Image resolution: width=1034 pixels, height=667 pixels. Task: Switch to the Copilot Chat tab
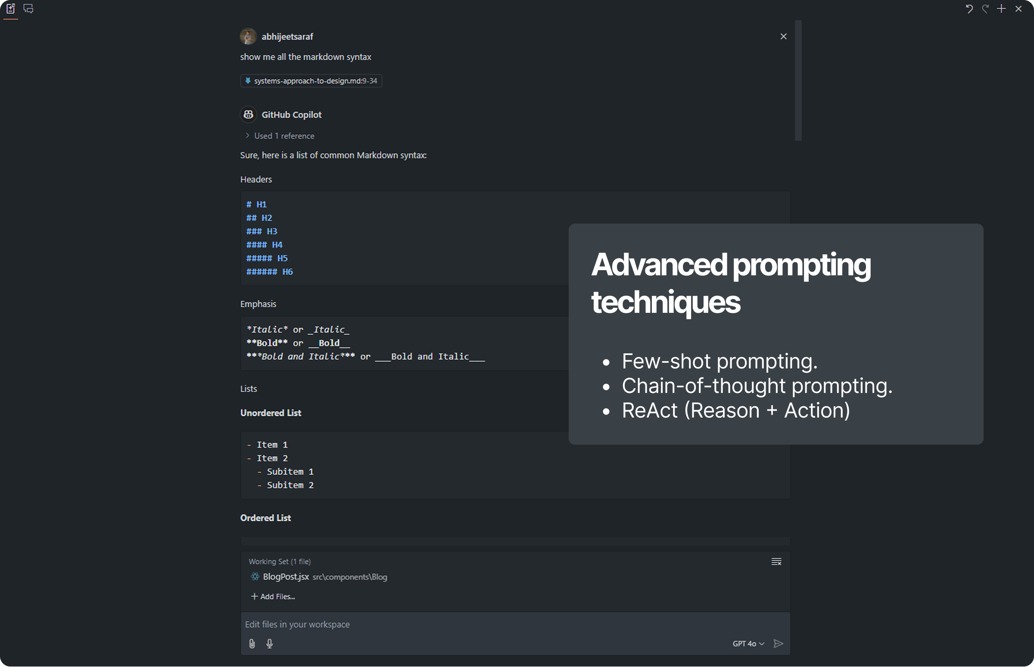(28, 8)
